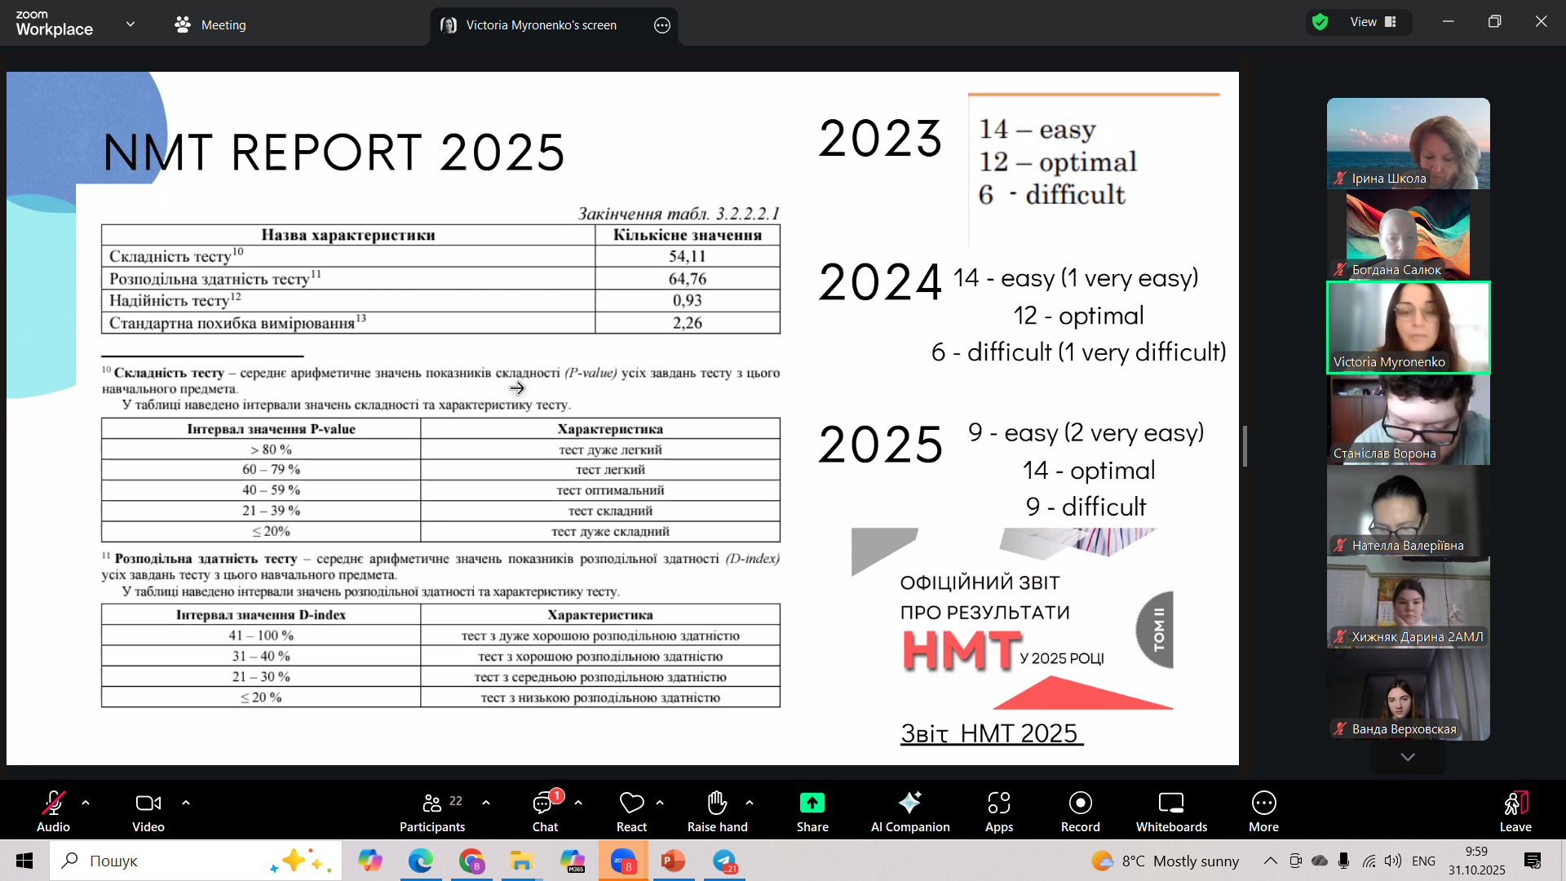Image resolution: width=1566 pixels, height=881 pixels.
Task: Open the Звіт НМТ 2025 link
Action: click(991, 733)
